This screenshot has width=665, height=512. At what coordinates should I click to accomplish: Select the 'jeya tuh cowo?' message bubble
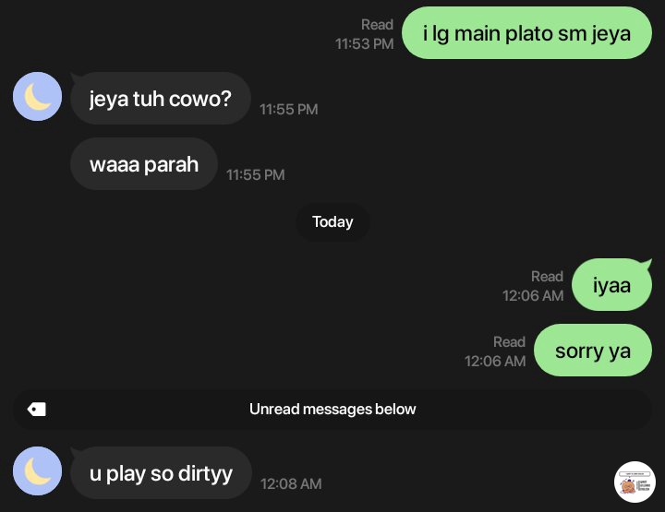pos(161,99)
